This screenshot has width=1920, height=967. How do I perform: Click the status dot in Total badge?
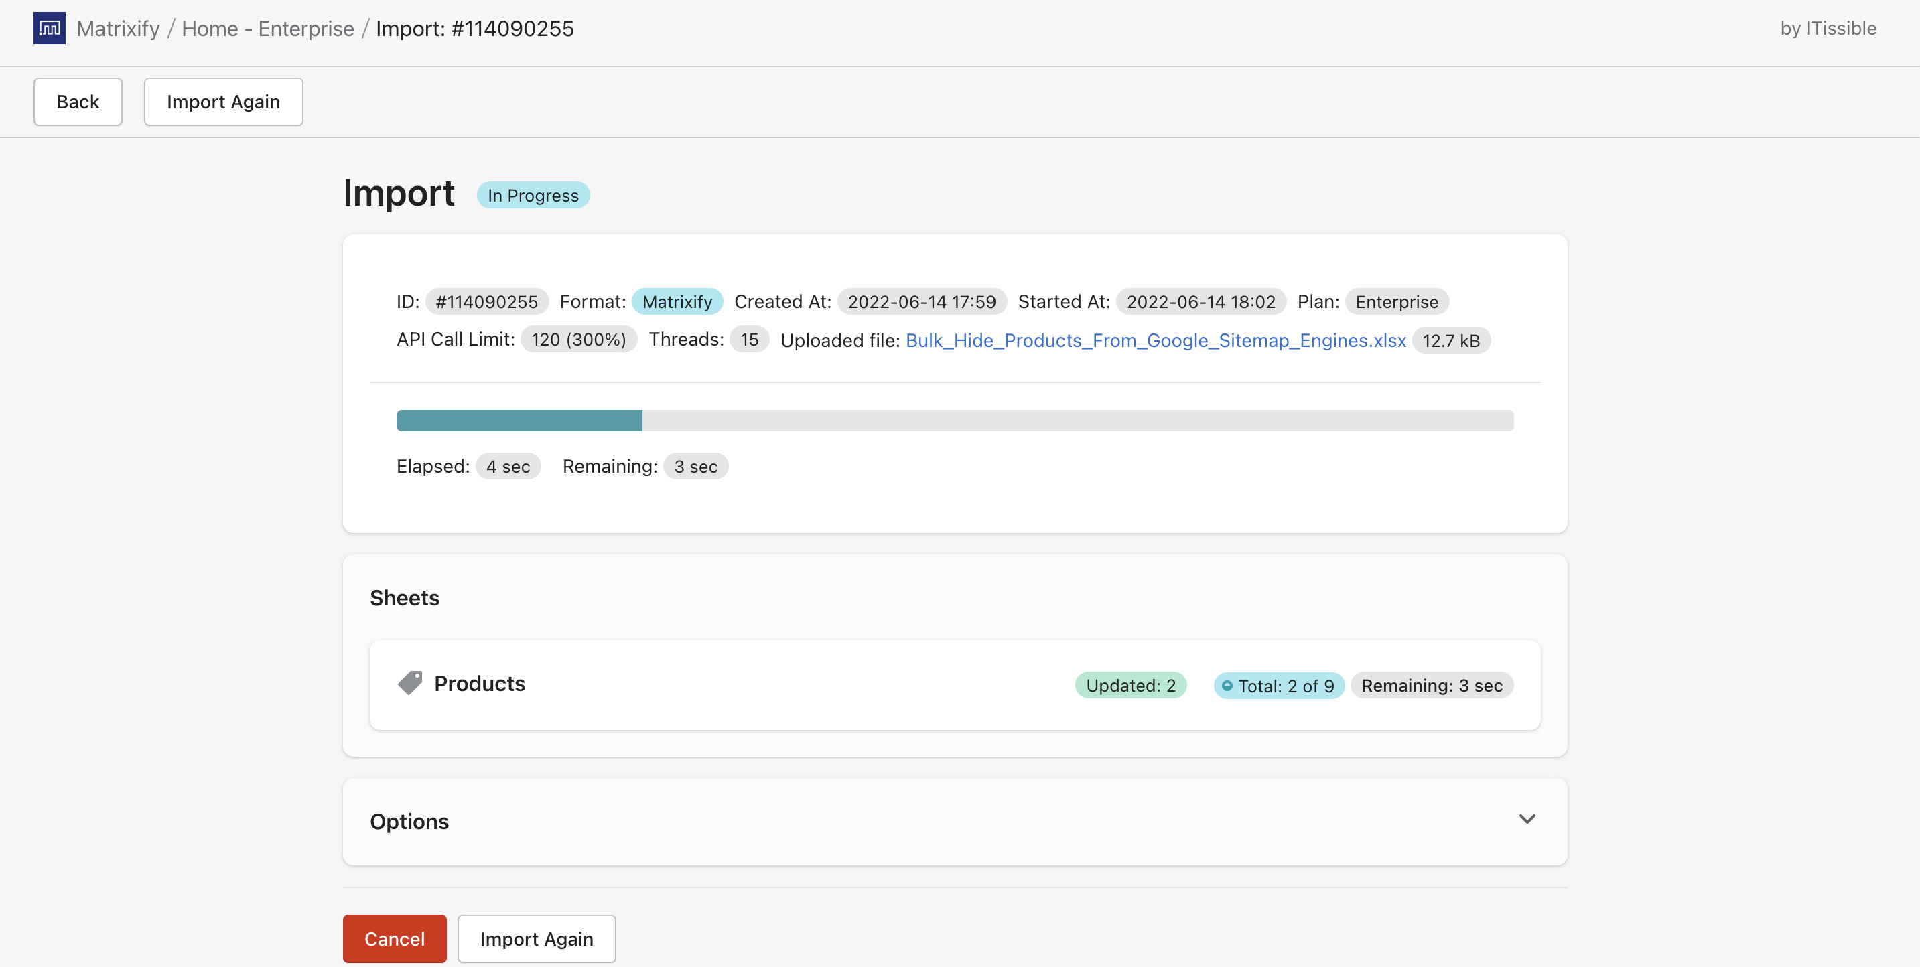1227,686
